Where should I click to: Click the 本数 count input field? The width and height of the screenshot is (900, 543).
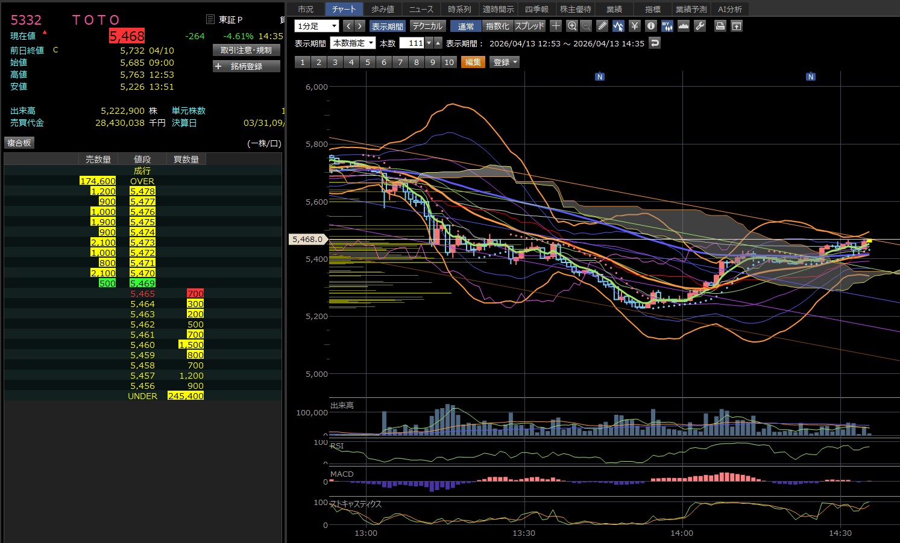coord(412,43)
